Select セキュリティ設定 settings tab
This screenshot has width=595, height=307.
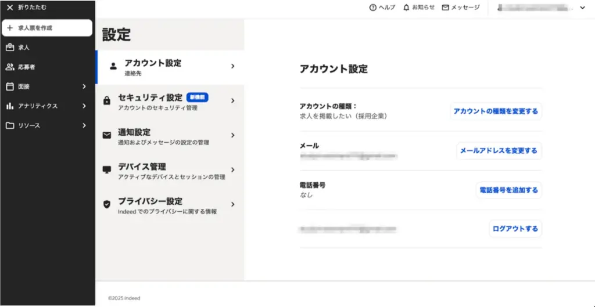click(x=169, y=101)
